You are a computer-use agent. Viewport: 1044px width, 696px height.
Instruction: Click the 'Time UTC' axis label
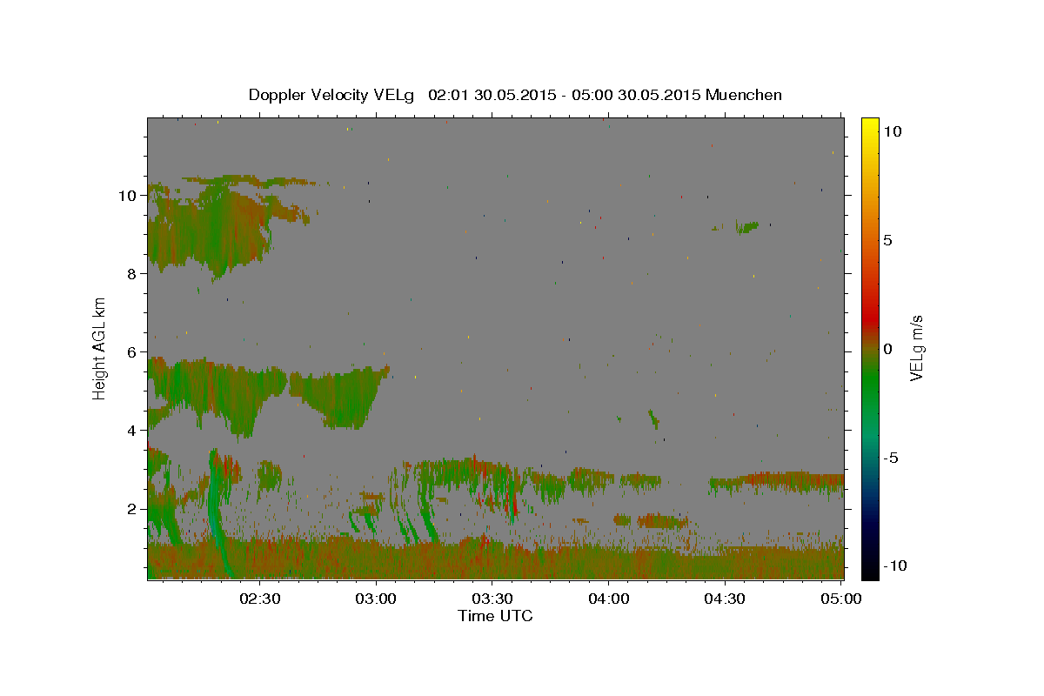pos(495,616)
